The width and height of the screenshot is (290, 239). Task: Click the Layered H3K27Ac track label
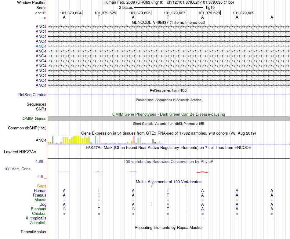pyautogui.click(x=20, y=152)
